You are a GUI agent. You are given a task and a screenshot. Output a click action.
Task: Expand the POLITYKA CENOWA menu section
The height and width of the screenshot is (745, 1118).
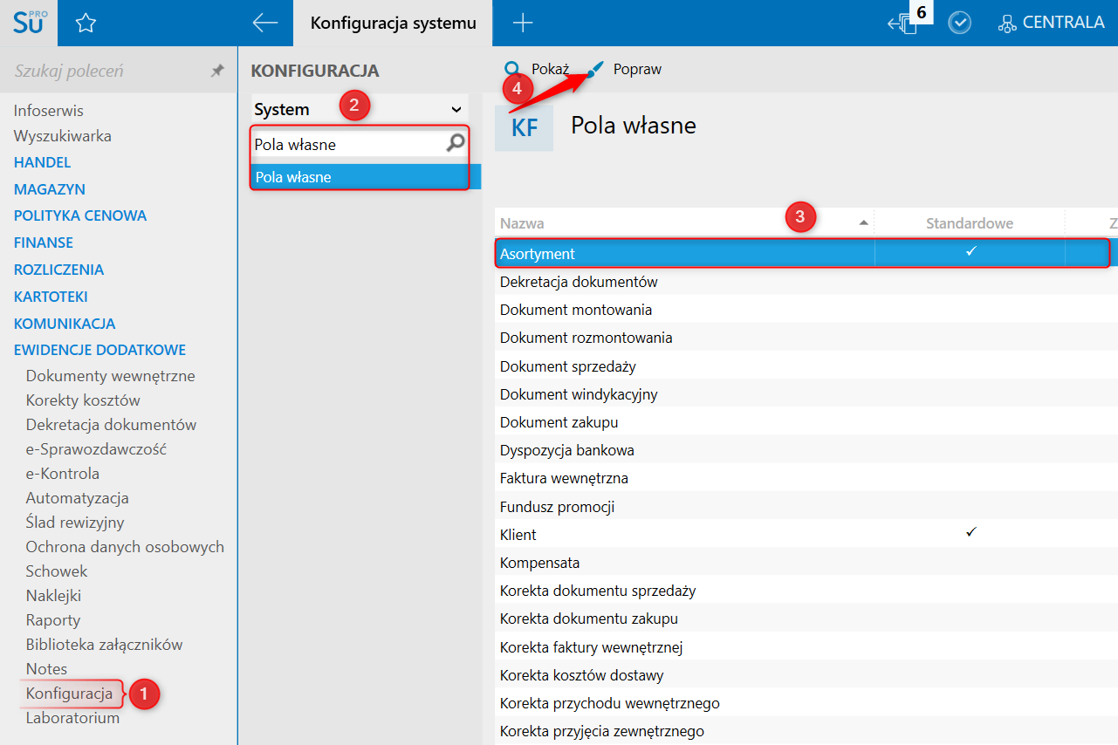(x=80, y=215)
